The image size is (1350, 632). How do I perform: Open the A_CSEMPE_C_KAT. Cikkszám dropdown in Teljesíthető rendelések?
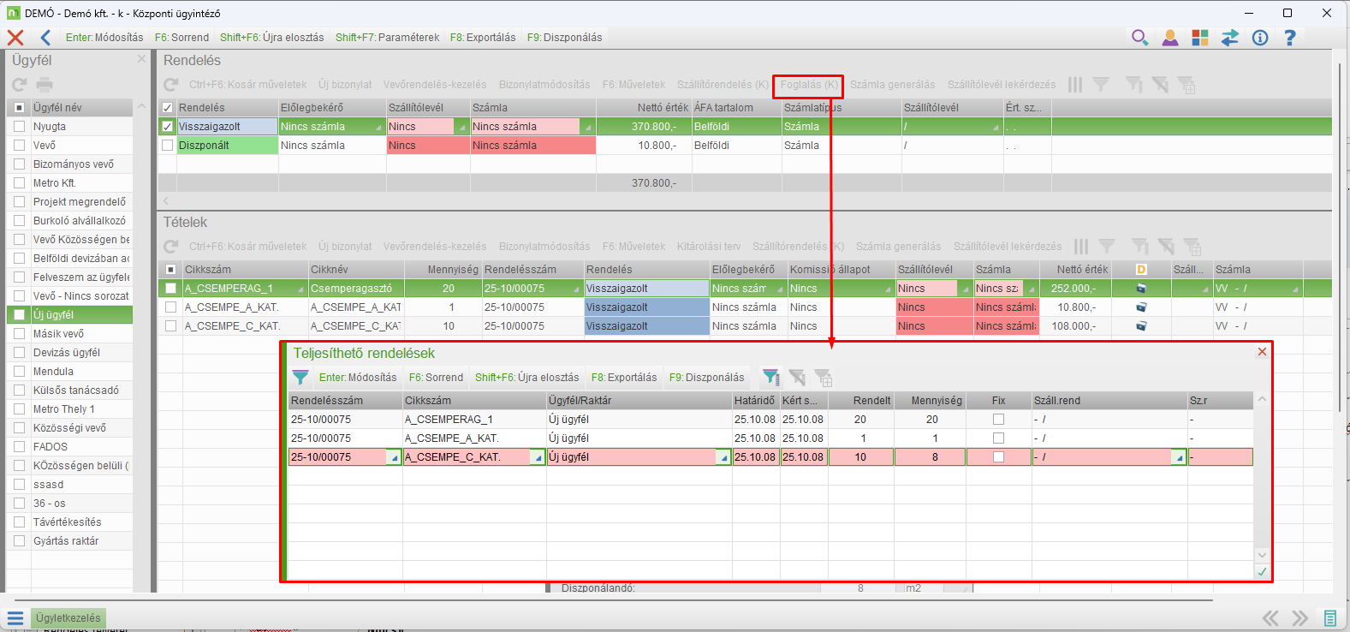(x=538, y=458)
